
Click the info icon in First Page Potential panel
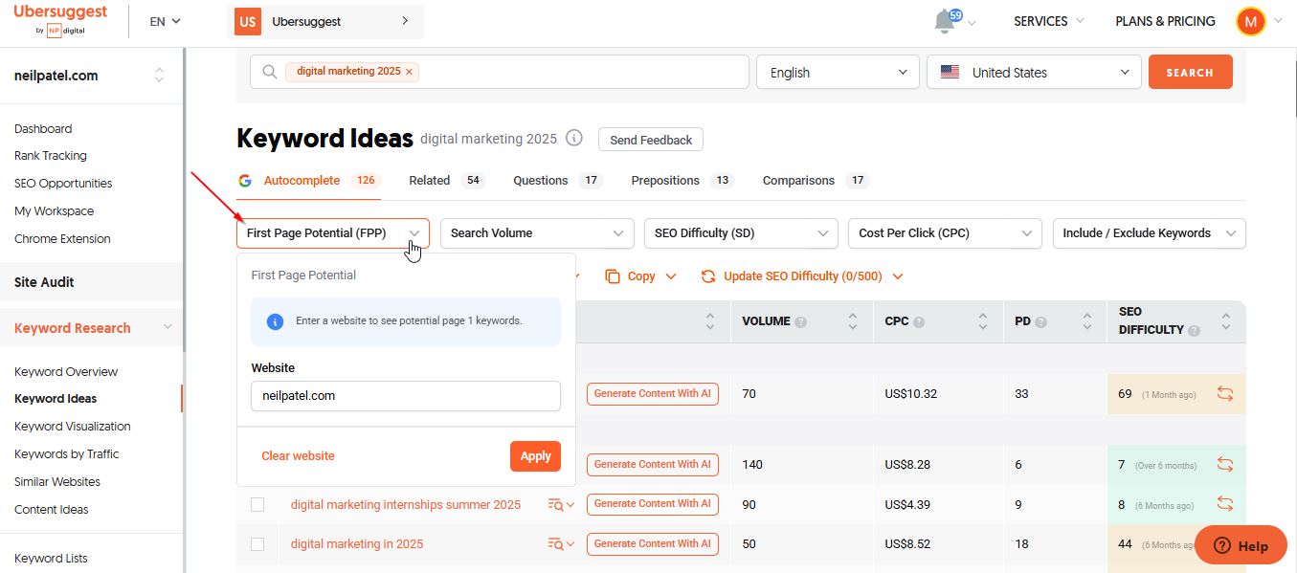[275, 321]
